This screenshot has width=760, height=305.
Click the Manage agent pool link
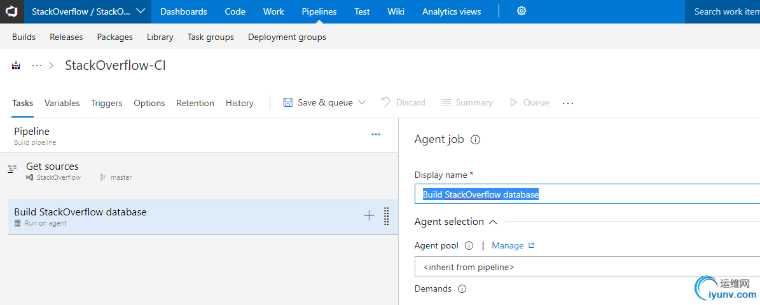pyautogui.click(x=508, y=245)
